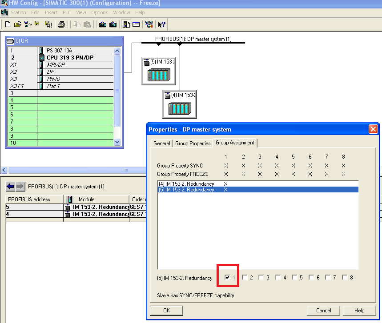Select the Group Assignment tab
This screenshot has height=323, width=382.
tap(235, 143)
